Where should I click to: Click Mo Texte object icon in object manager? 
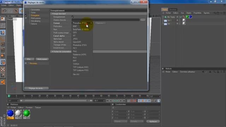click(165, 17)
